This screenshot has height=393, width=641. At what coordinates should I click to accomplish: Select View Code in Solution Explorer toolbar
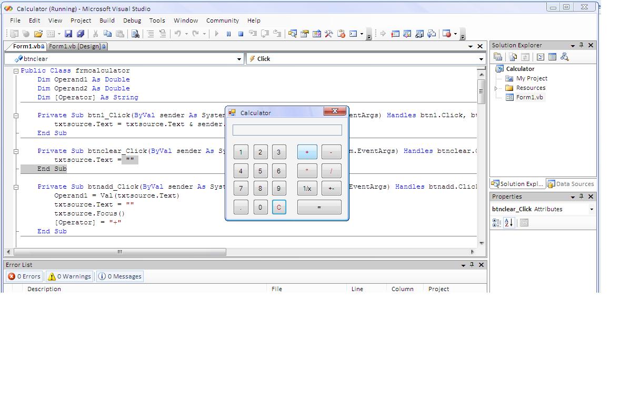click(x=513, y=57)
